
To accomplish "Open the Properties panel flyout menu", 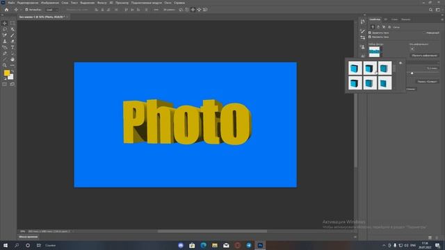I will (x=442, y=19).
